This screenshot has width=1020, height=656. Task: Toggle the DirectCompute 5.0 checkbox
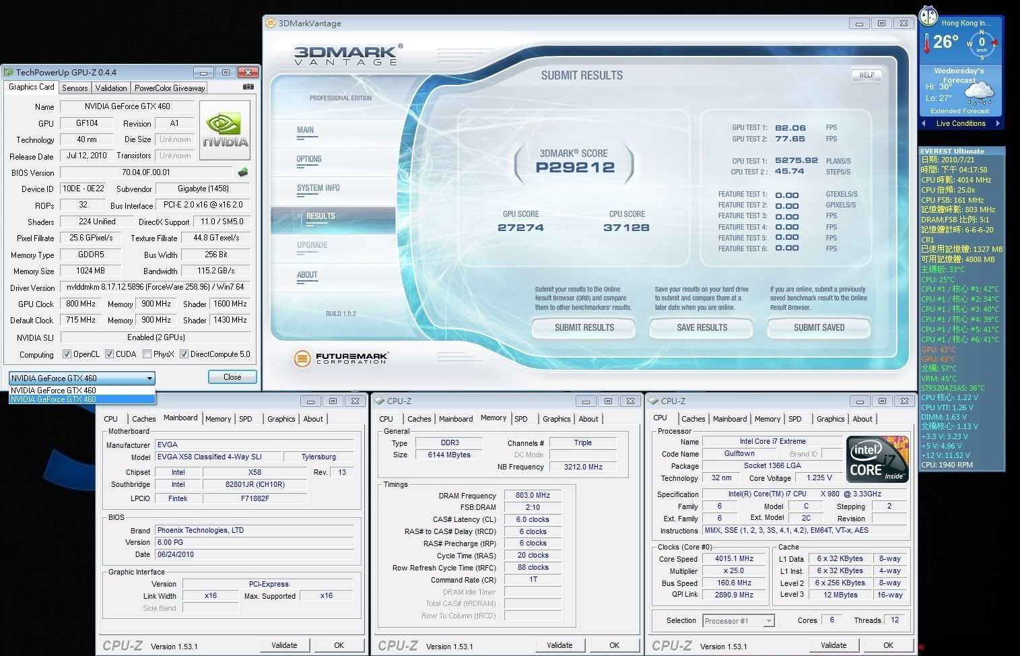(184, 354)
